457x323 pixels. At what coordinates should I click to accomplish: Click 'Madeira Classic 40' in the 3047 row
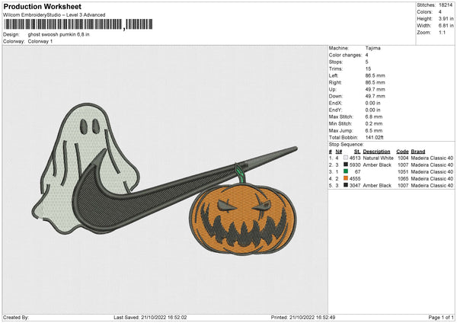tap(432, 185)
